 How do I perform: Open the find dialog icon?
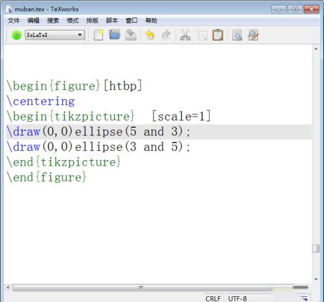(x=237, y=35)
